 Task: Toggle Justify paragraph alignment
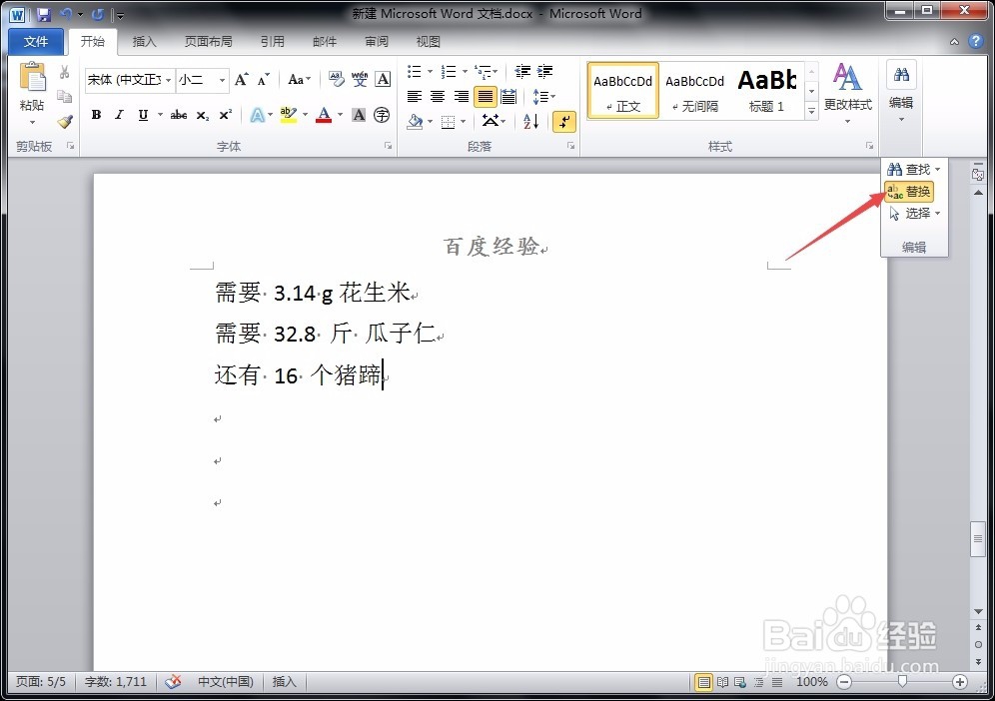pyautogui.click(x=486, y=97)
